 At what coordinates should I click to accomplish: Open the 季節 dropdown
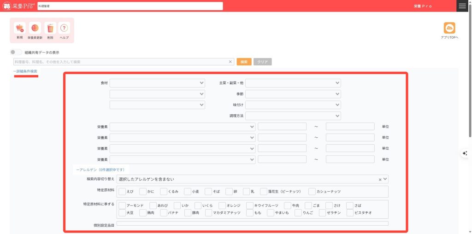[293, 94]
